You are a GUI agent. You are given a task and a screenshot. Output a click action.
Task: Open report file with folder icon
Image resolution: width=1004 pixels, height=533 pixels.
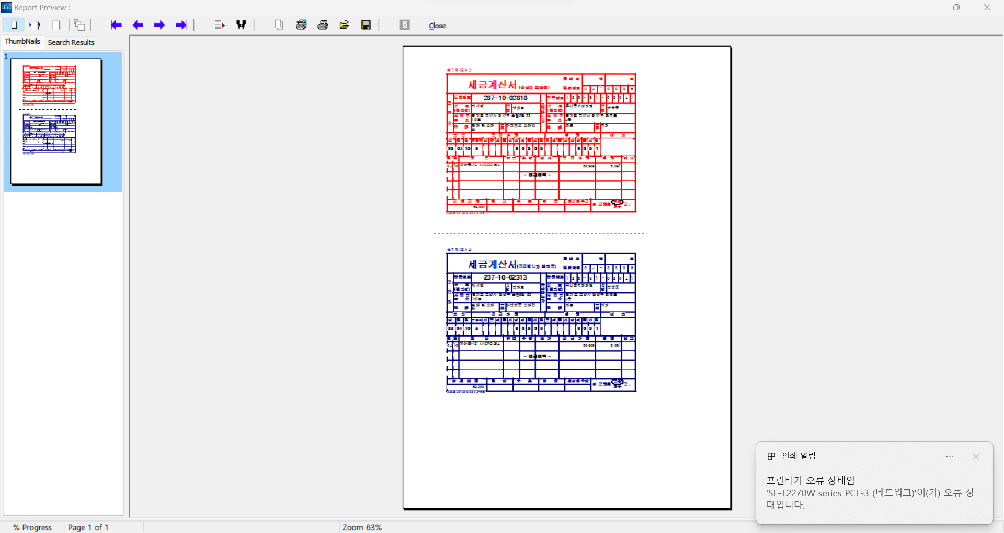[x=345, y=25]
